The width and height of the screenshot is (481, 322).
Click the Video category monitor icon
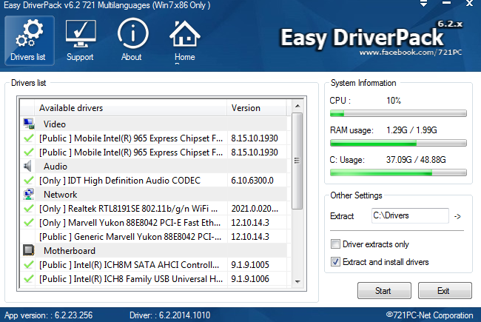[x=29, y=124]
